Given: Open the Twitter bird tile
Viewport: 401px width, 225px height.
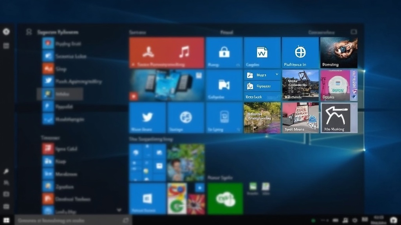Looking at the screenshot, I should [x=147, y=118].
